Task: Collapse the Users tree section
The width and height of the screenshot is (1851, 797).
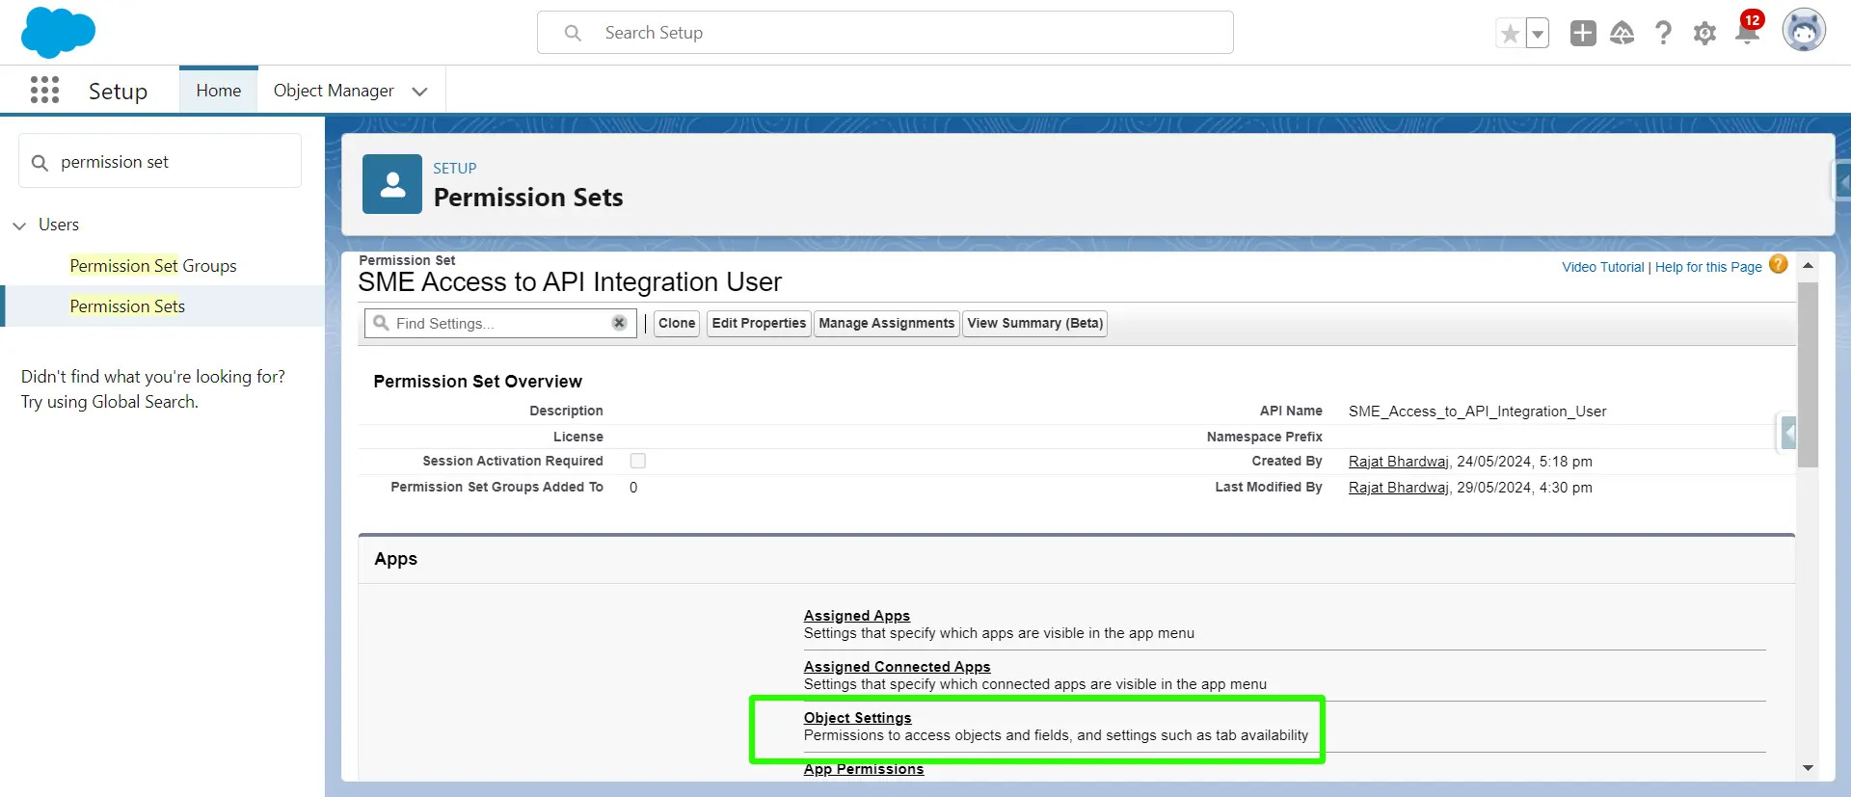Action: click(19, 226)
